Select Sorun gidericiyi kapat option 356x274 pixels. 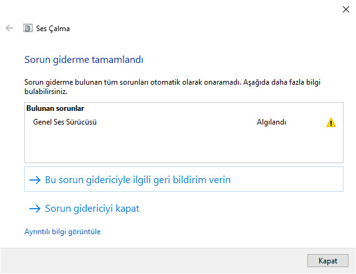pos(92,209)
